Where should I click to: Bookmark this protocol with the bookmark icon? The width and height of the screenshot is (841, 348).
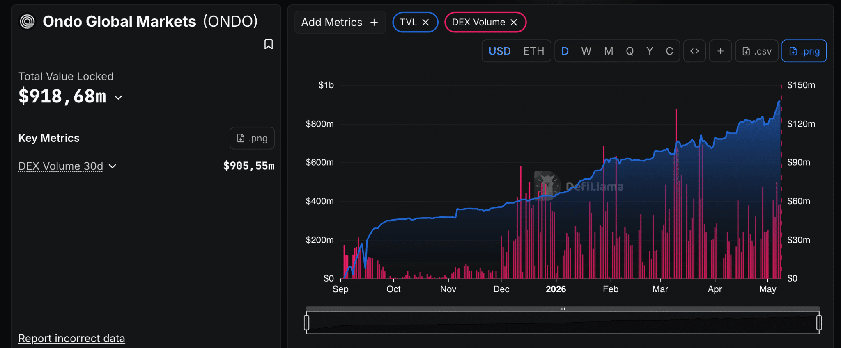269,44
